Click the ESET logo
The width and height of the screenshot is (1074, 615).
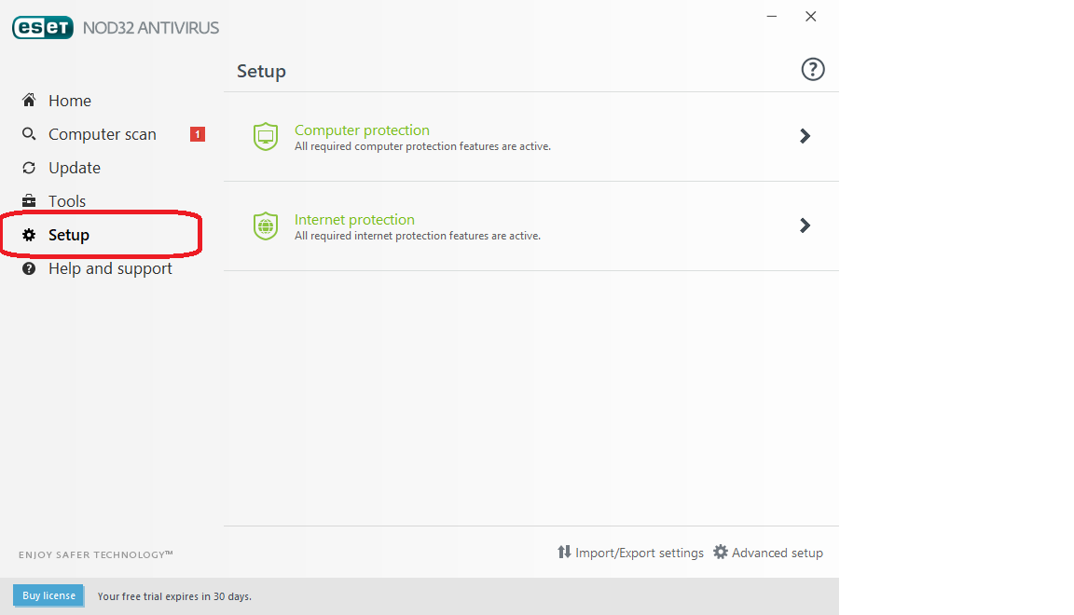42,28
